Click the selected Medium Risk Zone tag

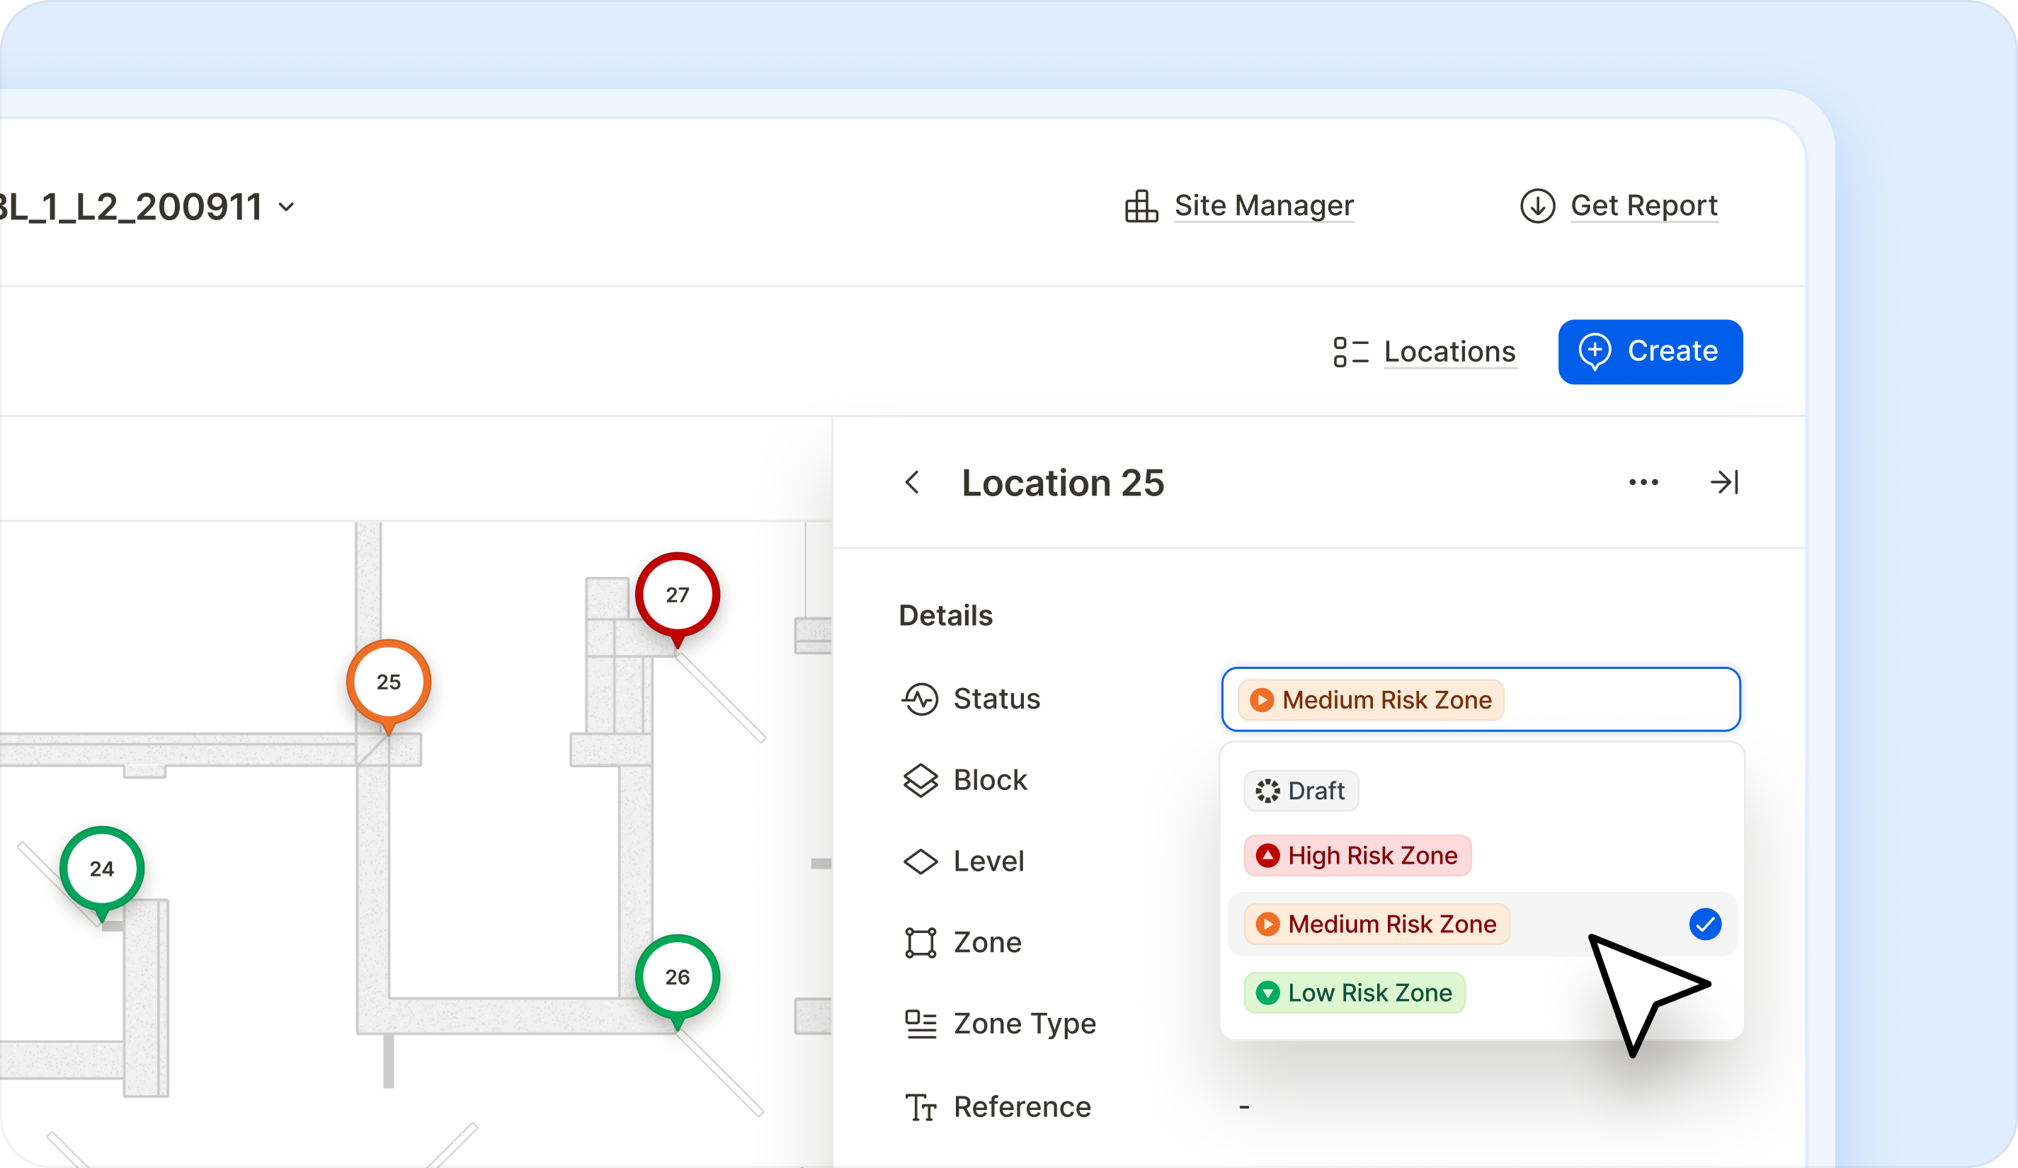click(x=1371, y=699)
